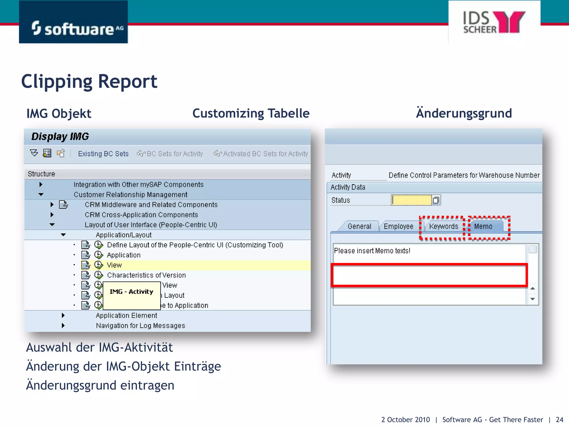Switch to the Keywords tab

(443, 226)
